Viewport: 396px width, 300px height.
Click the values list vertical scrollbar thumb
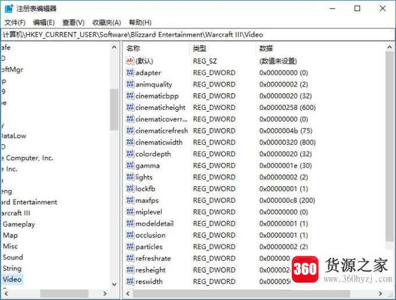pyautogui.click(x=390, y=147)
